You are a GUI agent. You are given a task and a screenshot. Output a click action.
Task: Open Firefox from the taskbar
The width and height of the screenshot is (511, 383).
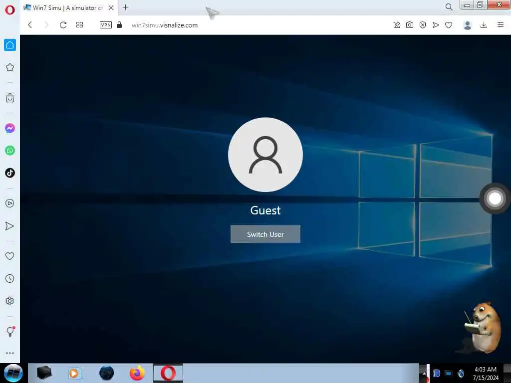(x=137, y=373)
